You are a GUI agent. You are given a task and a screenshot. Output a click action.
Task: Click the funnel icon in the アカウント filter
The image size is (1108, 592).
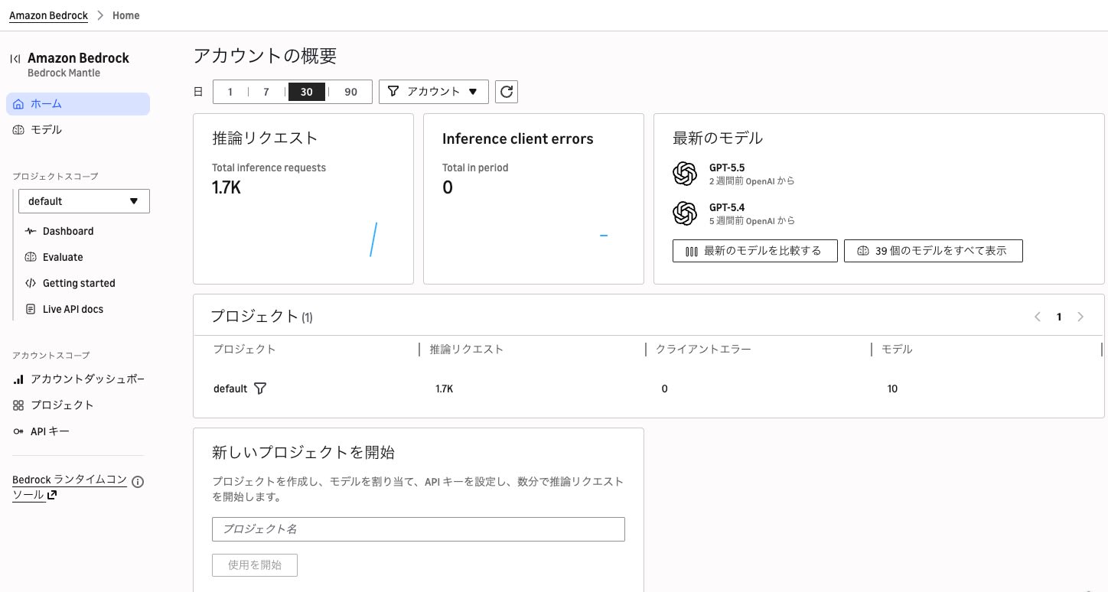point(393,92)
